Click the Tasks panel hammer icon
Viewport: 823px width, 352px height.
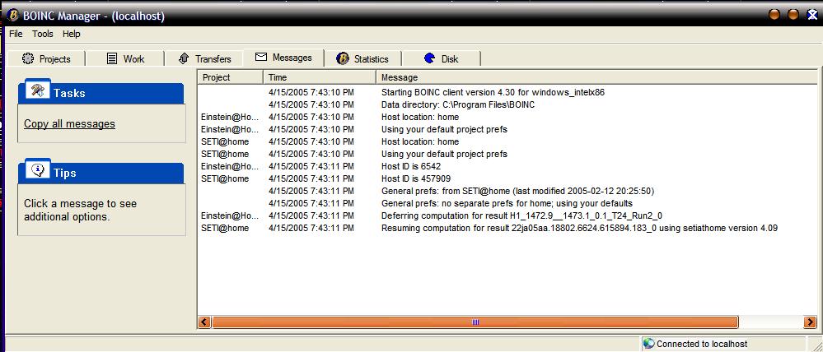point(37,91)
